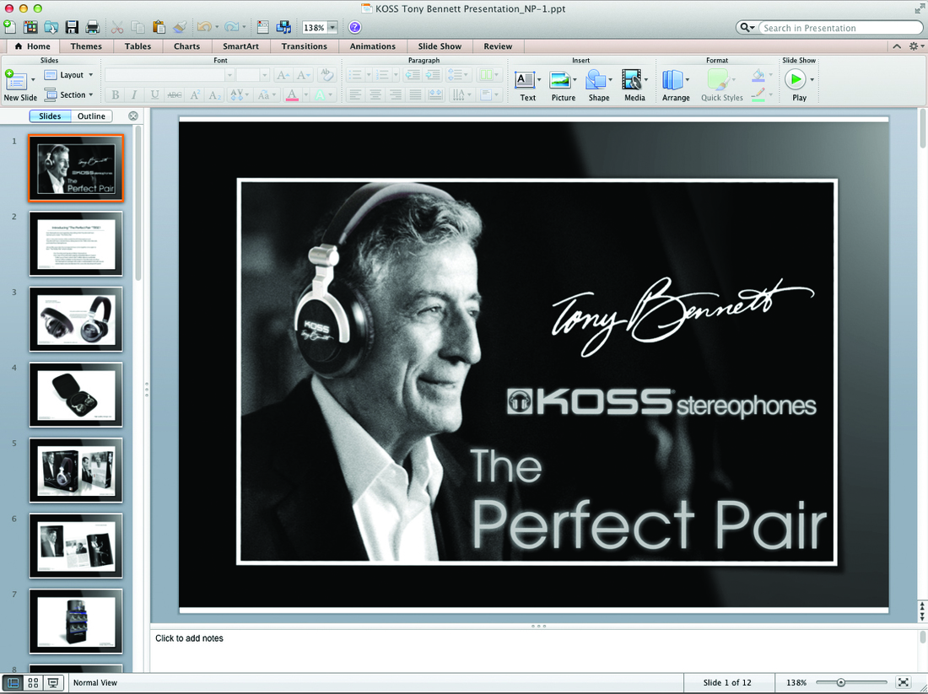This screenshot has width=928, height=694.
Task: Redo the last undone action
Action: (x=231, y=27)
